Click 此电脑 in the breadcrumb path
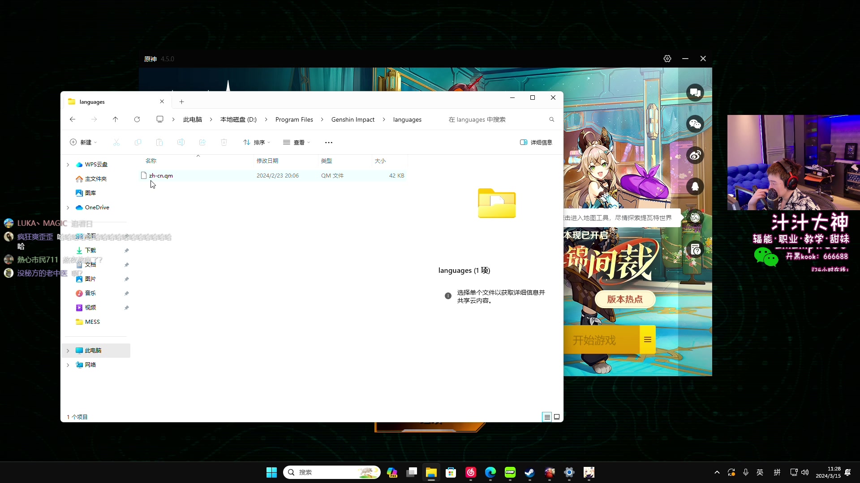Viewport: 860px width, 483px height. tap(193, 119)
